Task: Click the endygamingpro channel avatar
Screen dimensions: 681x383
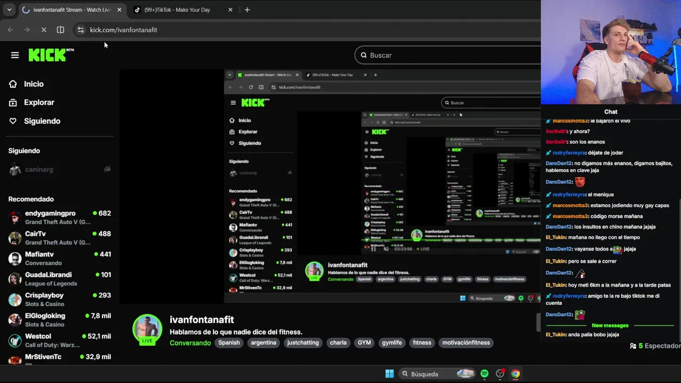Action: (15, 218)
